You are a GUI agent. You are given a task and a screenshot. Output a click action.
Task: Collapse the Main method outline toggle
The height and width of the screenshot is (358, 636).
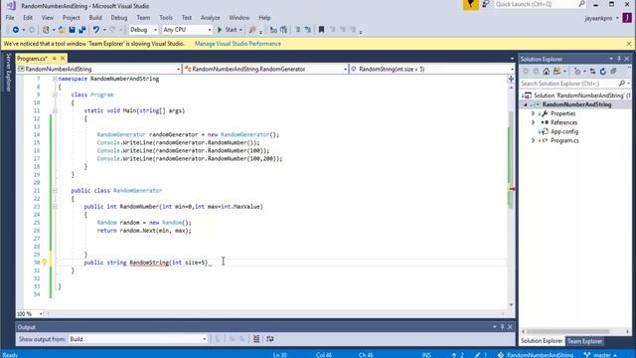(55, 110)
